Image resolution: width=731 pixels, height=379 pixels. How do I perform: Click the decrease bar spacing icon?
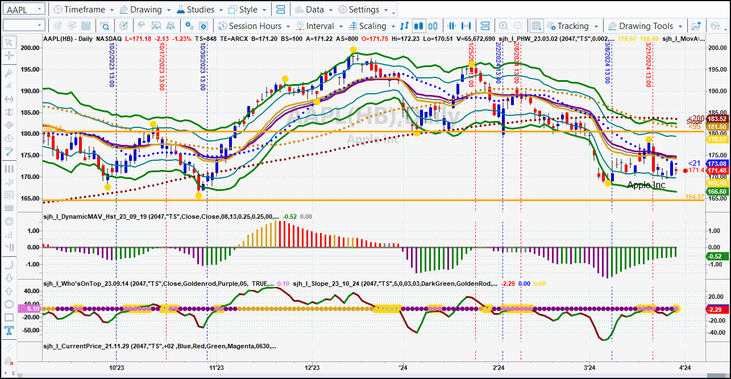[452, 26]
